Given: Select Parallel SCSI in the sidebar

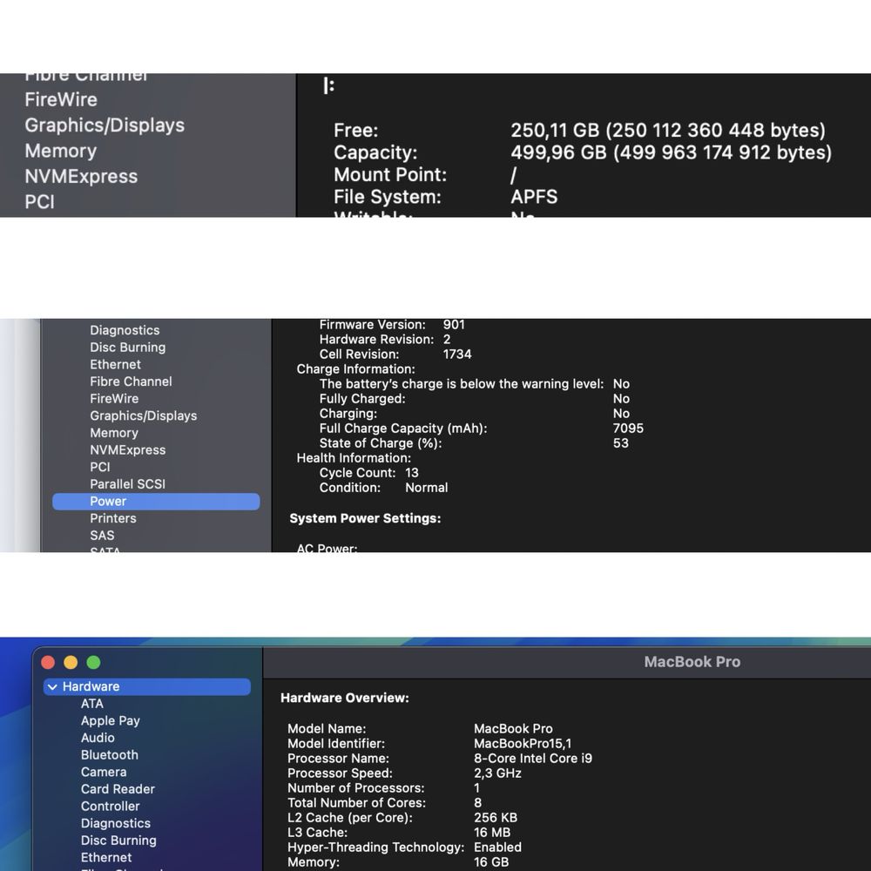Looking at the screenshot, I should tap(128, 483).
